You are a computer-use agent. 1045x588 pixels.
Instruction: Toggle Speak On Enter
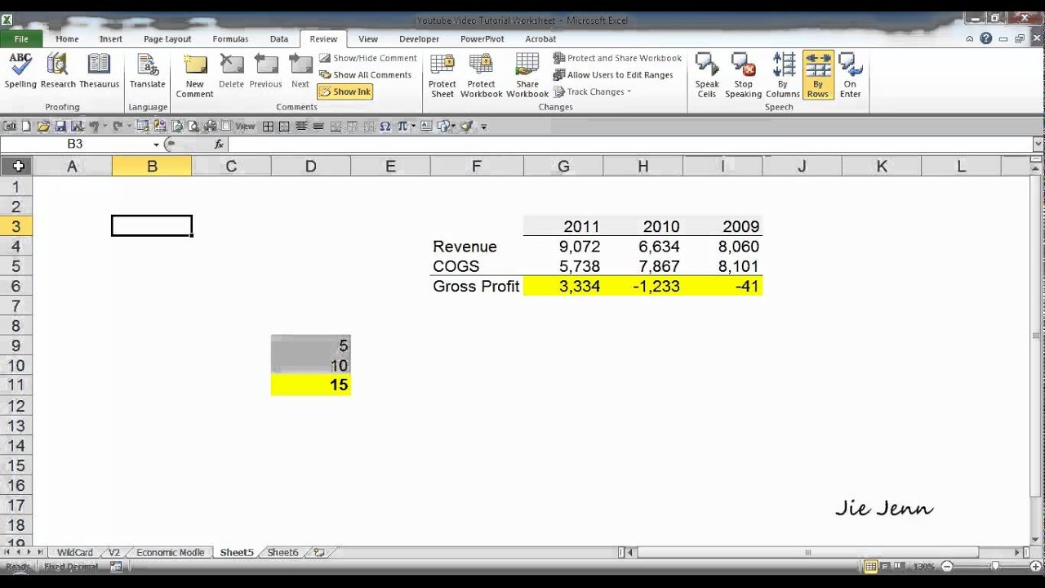pos(850,75)
